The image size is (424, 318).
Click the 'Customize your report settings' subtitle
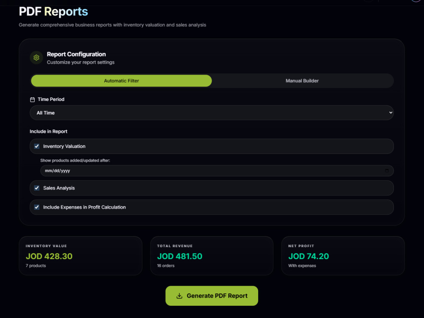81,62
